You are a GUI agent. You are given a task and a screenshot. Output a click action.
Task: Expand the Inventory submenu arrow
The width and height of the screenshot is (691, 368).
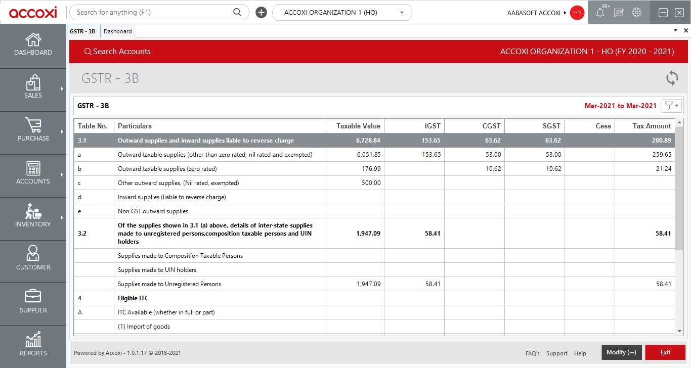(x=62, y=218)
